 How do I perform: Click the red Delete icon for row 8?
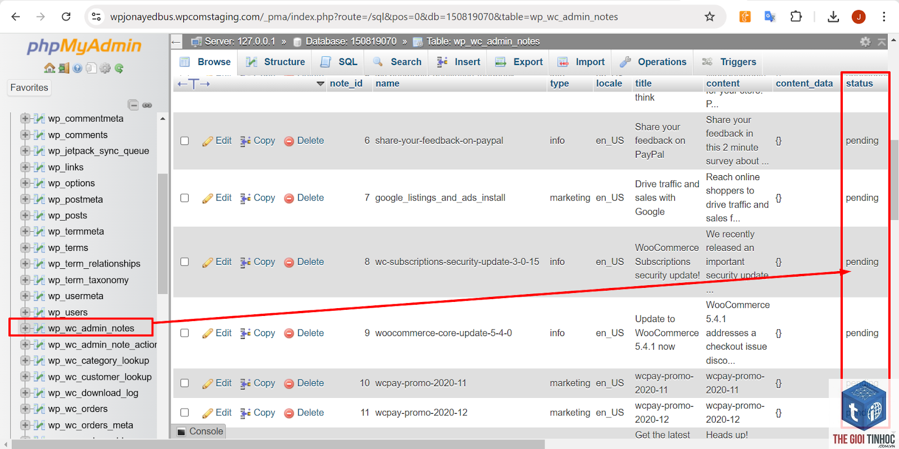tap(289, 262)
